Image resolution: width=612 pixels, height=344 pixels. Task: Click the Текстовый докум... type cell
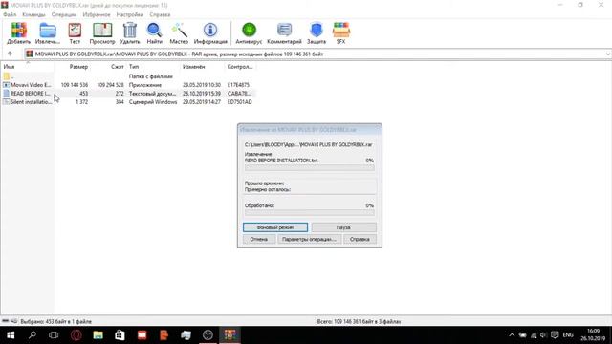point(152,94)
